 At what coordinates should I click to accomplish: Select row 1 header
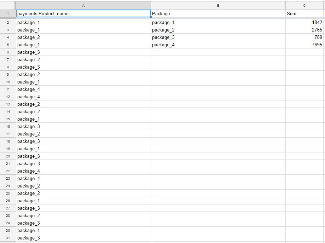pyautogui.click(x=8, y=14)
